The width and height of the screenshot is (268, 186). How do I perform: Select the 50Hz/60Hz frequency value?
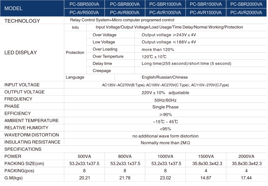(x=165, y=100)
